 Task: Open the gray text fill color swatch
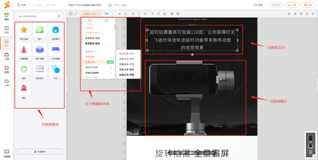coord(71,14)
